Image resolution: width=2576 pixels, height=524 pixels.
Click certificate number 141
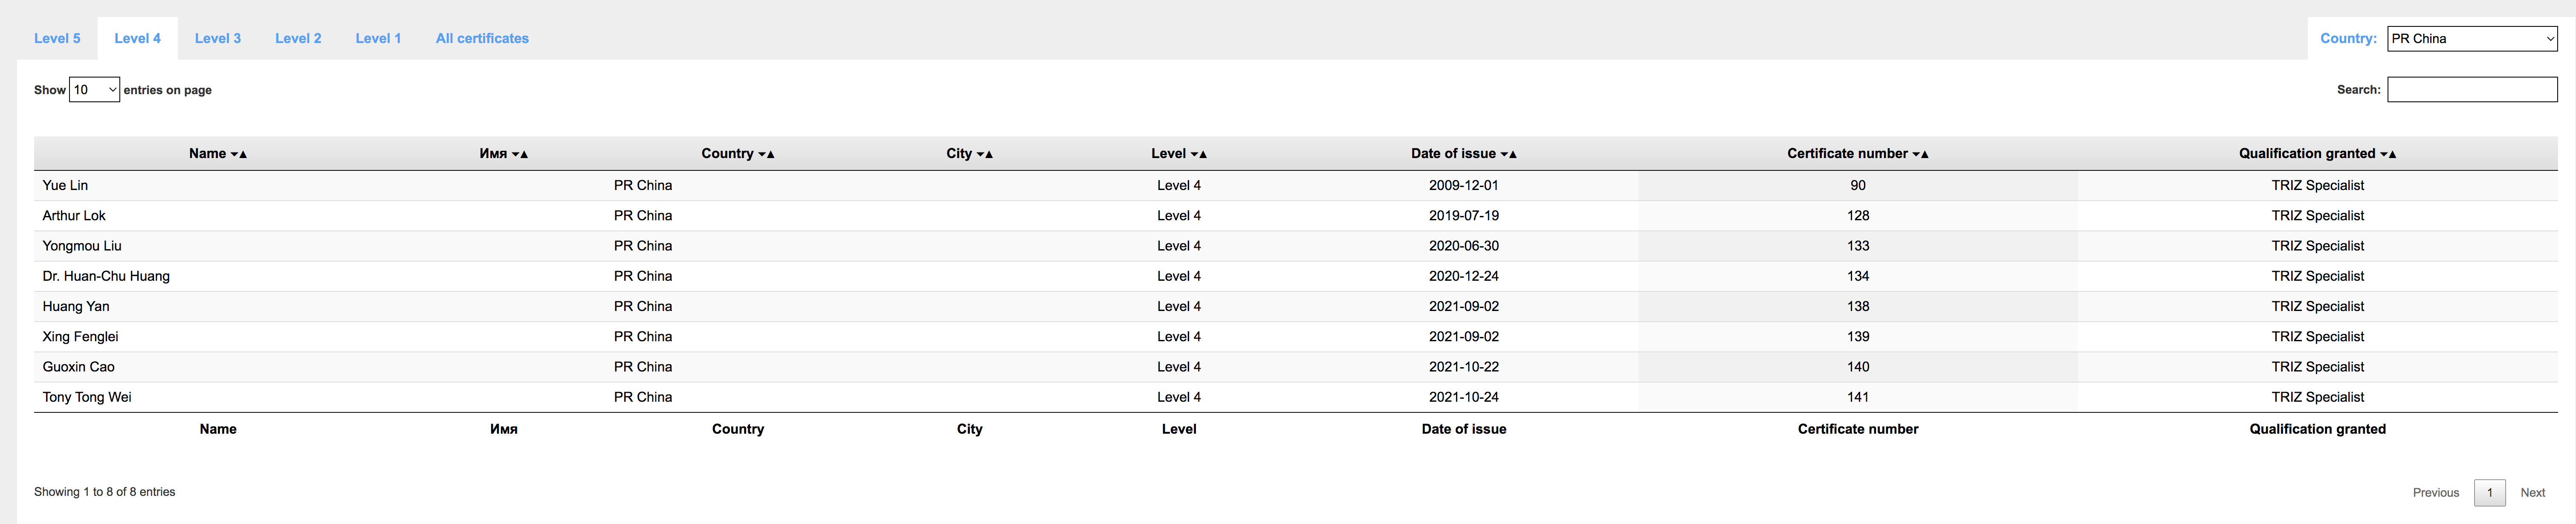(x=1858, y=397)
